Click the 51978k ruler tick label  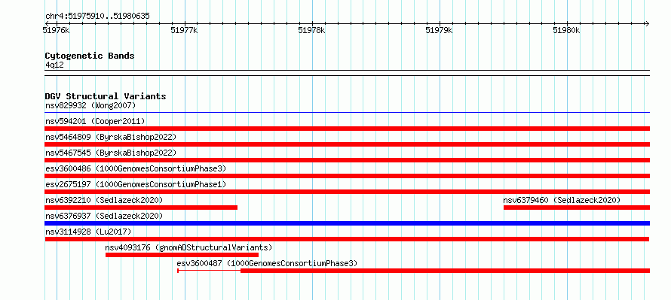pos(311,30)
